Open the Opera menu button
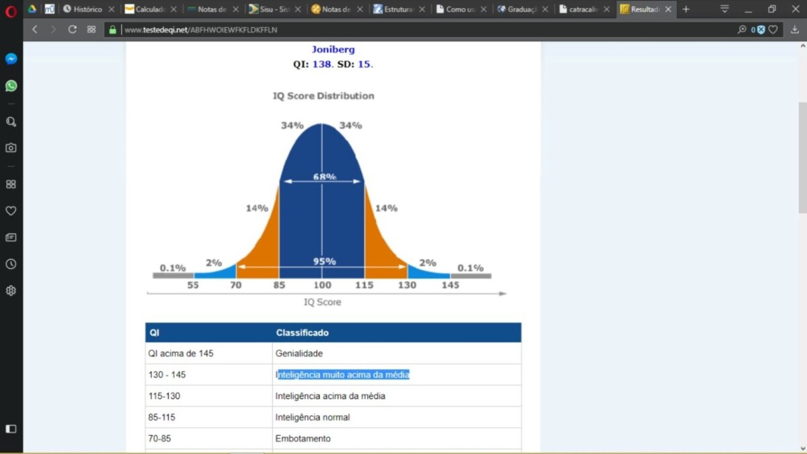Image resolution: width=807 pixels, height=454 pixels. [11, 9]
